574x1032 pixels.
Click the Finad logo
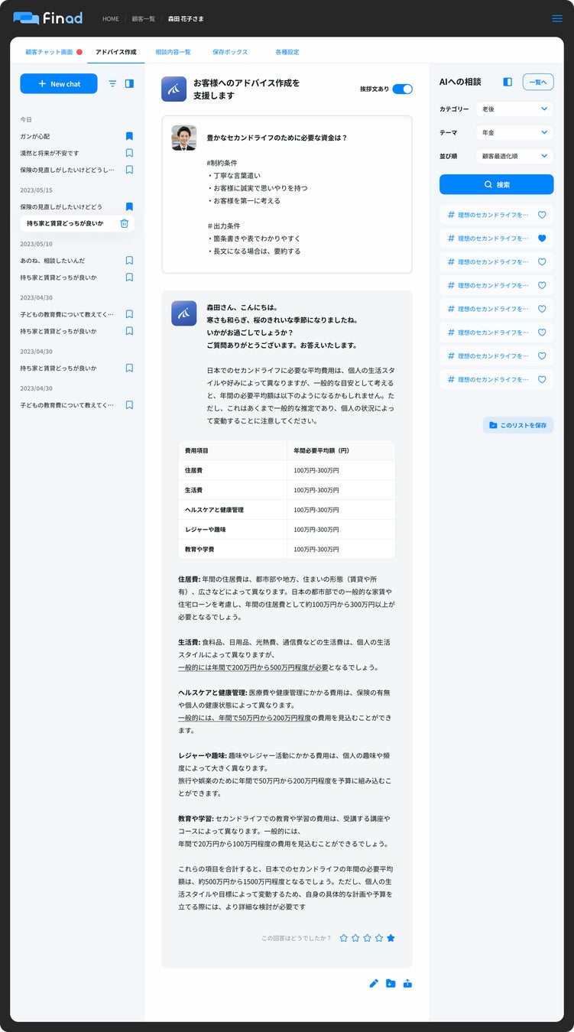(47, 18)
